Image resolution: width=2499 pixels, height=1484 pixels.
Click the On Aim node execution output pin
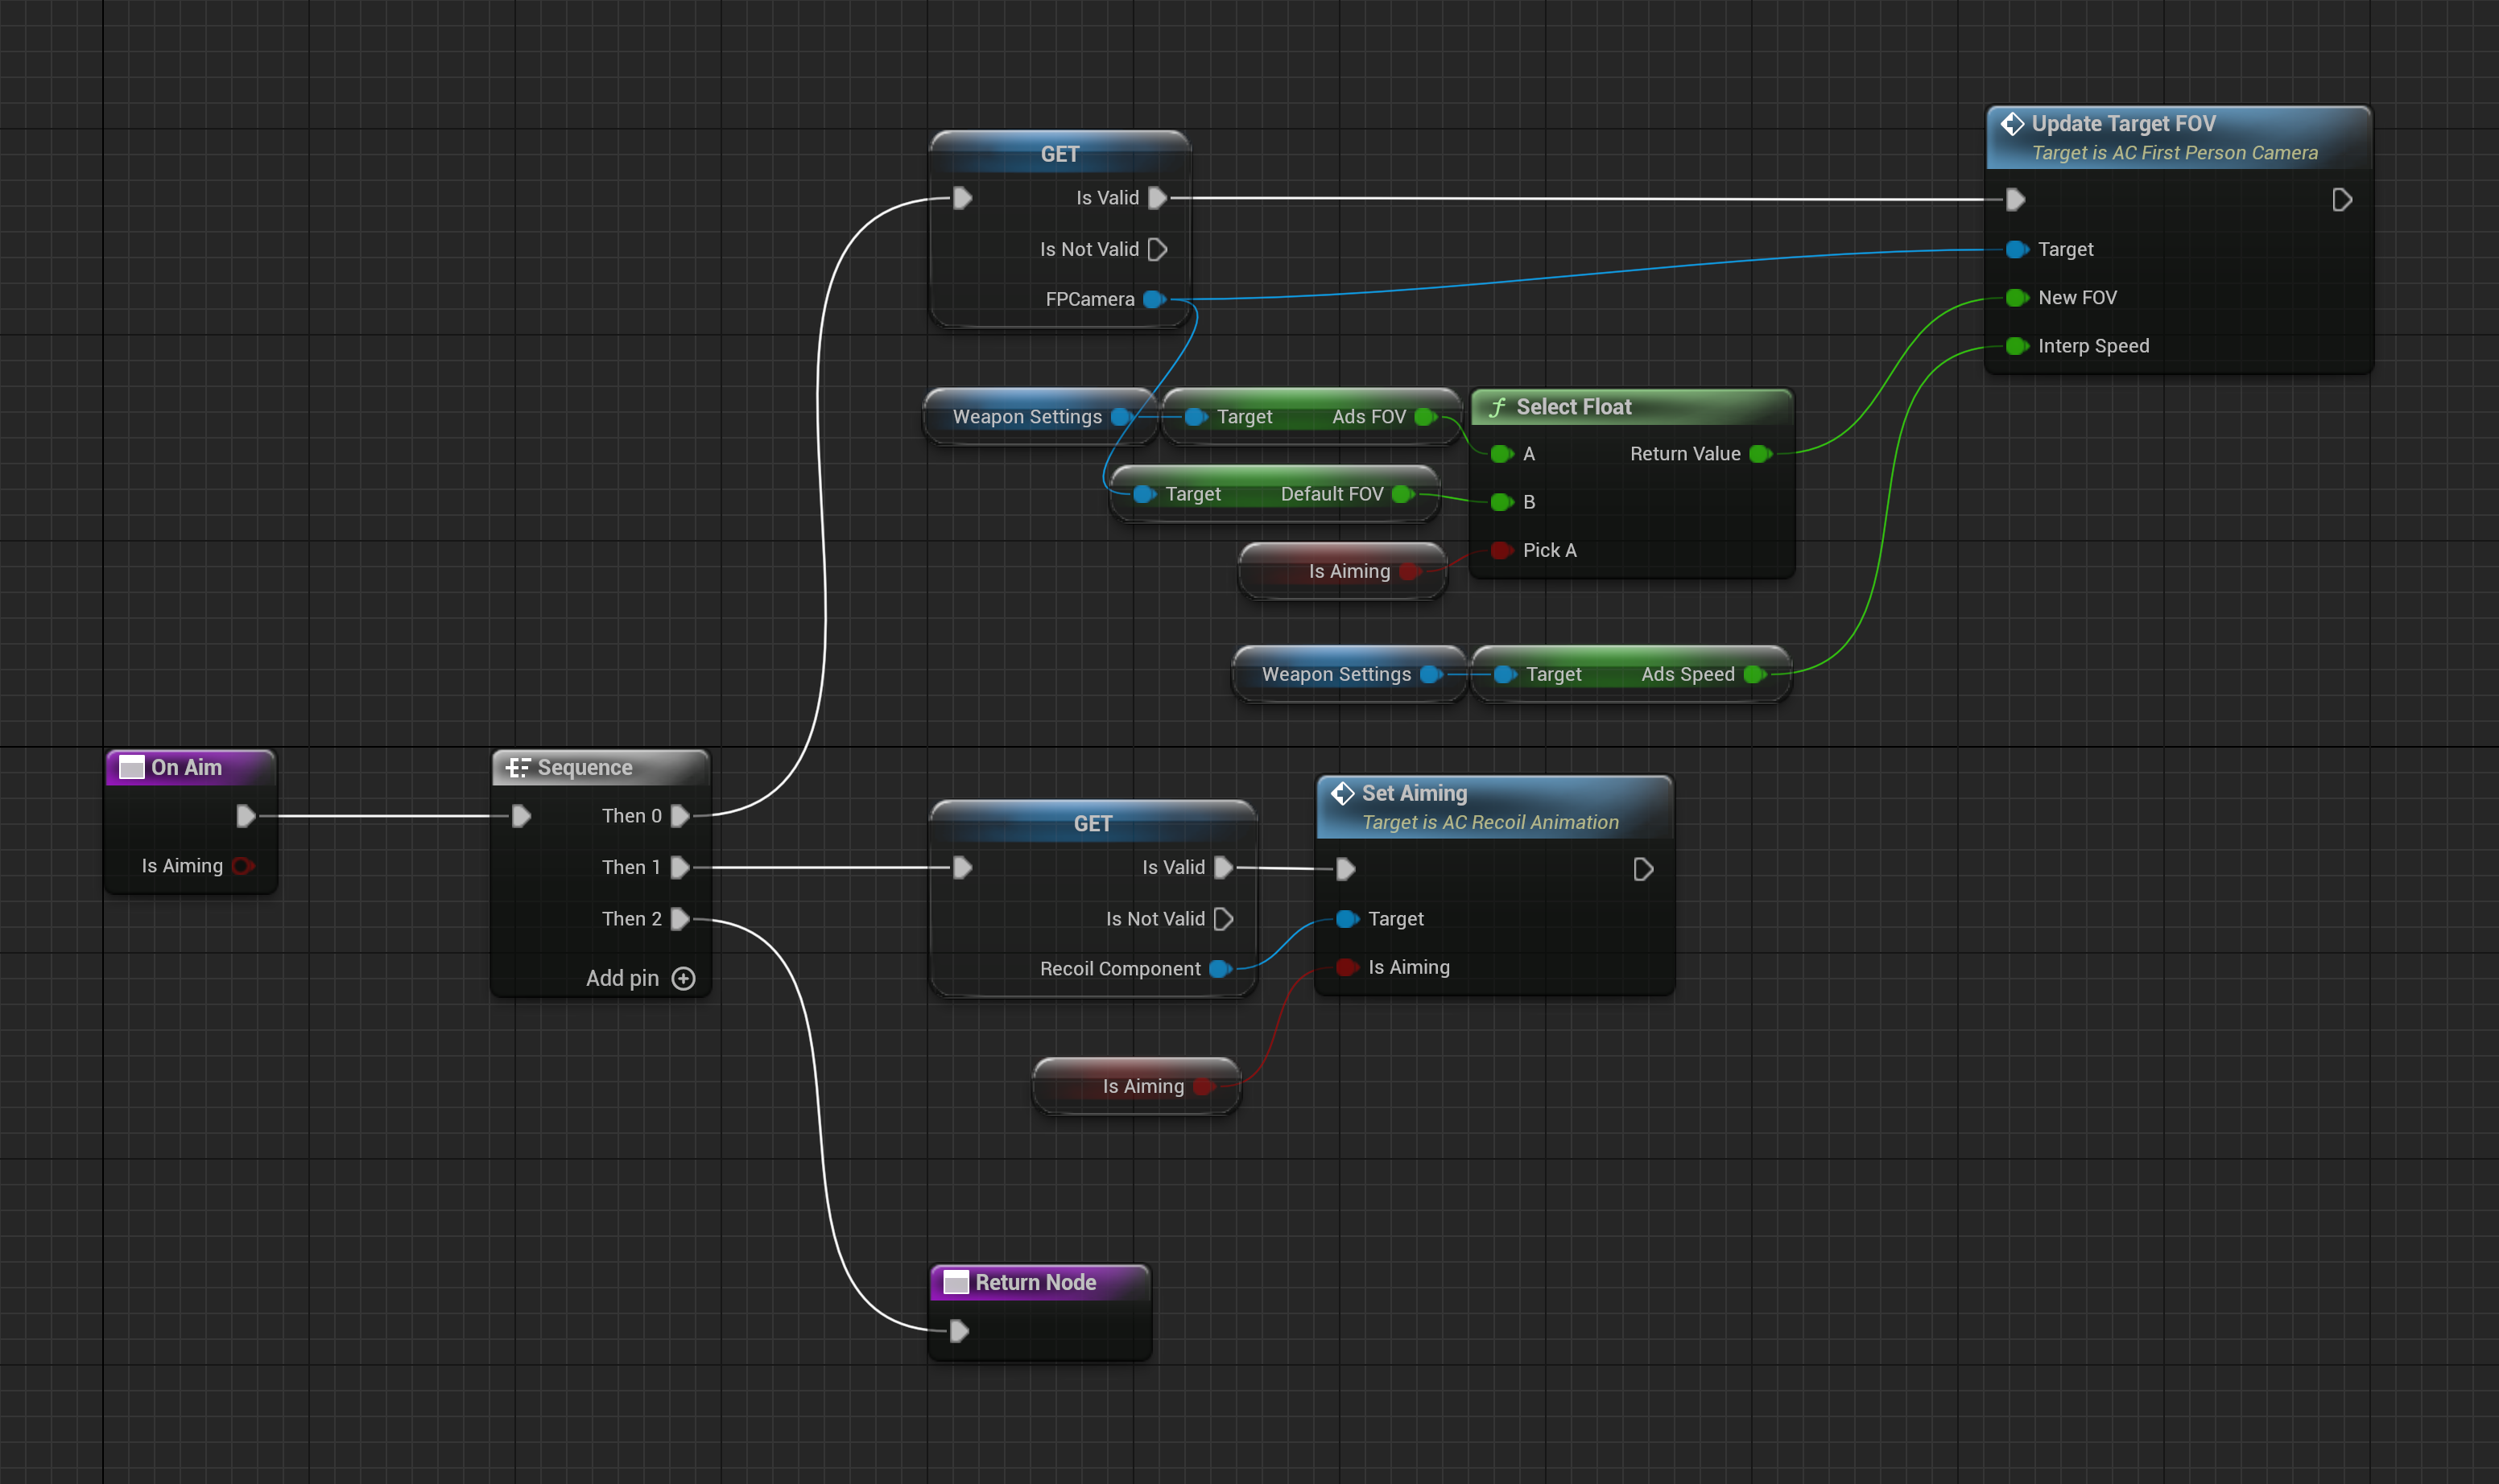[246, 816]
